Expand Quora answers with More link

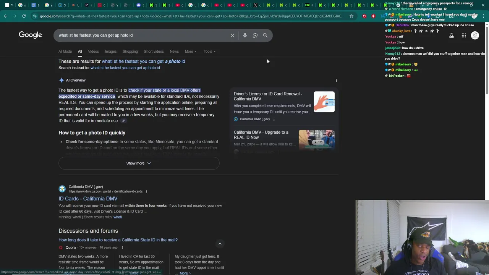[x=185, y=273]
